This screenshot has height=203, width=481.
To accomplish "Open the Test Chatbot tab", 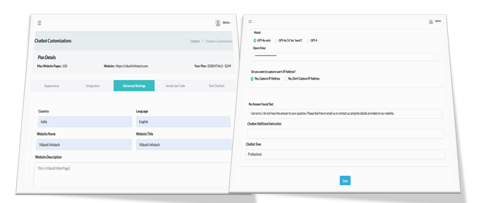I will pos(216,86).
